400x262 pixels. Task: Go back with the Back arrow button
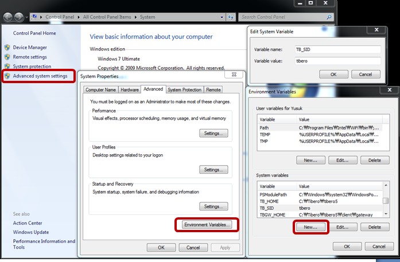[x=7, y=17]
